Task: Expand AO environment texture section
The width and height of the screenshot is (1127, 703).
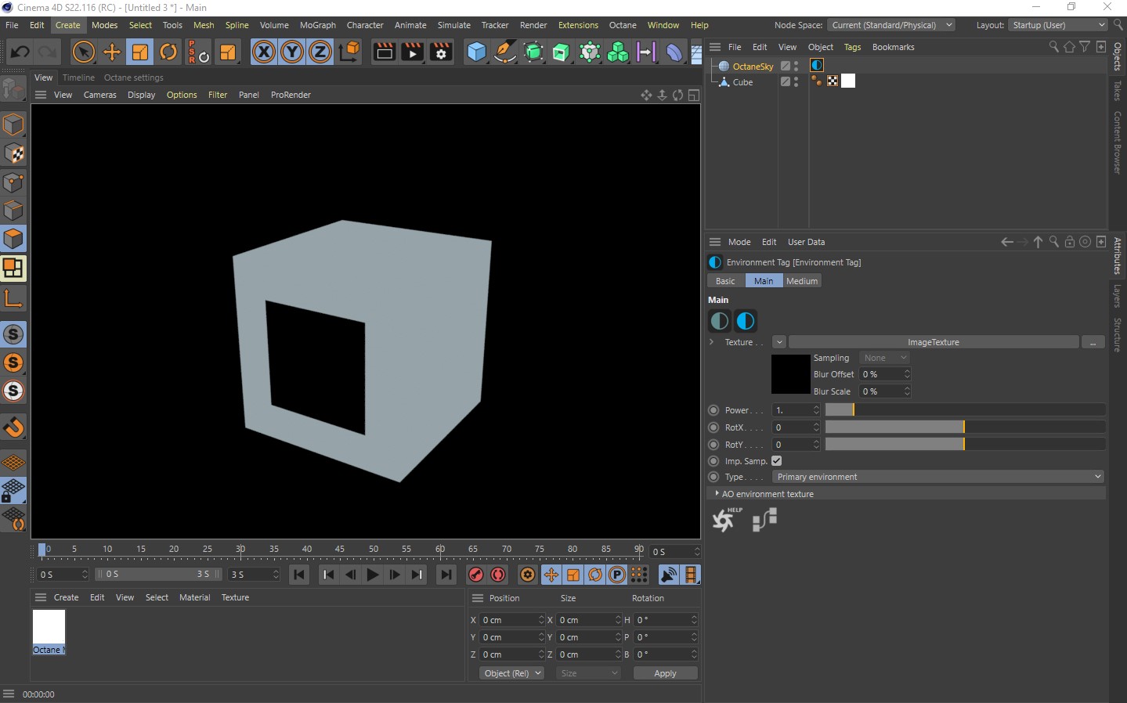Action: click(x=717, y=494)
